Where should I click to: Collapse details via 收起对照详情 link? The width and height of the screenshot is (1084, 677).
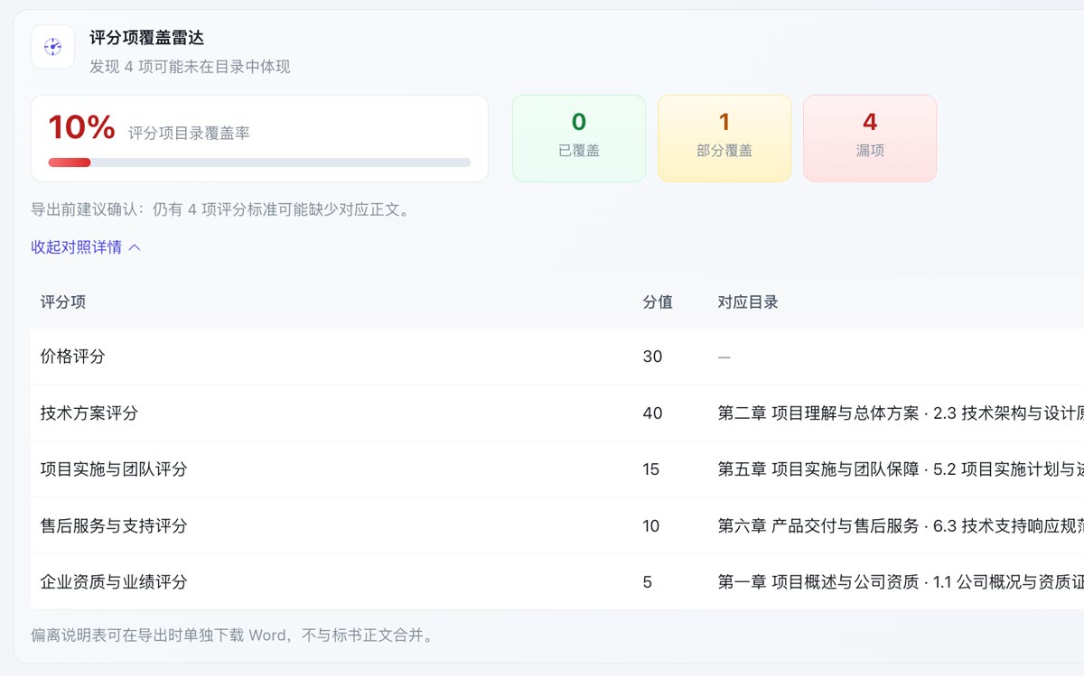86,247
